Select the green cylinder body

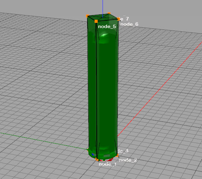click(103, 90)
